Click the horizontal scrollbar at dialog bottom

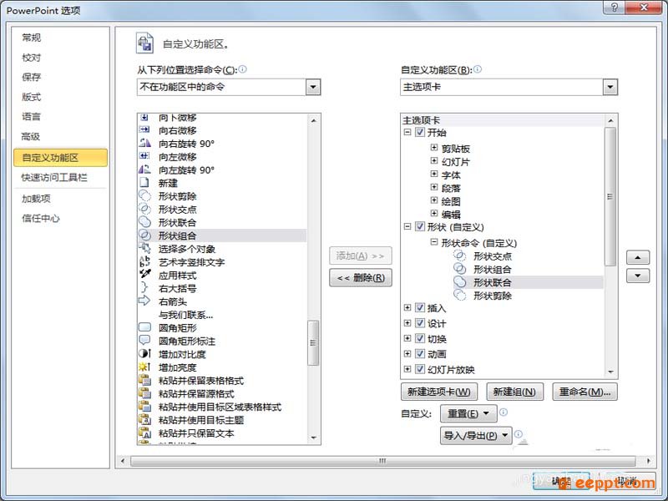[x=382, y=461]
